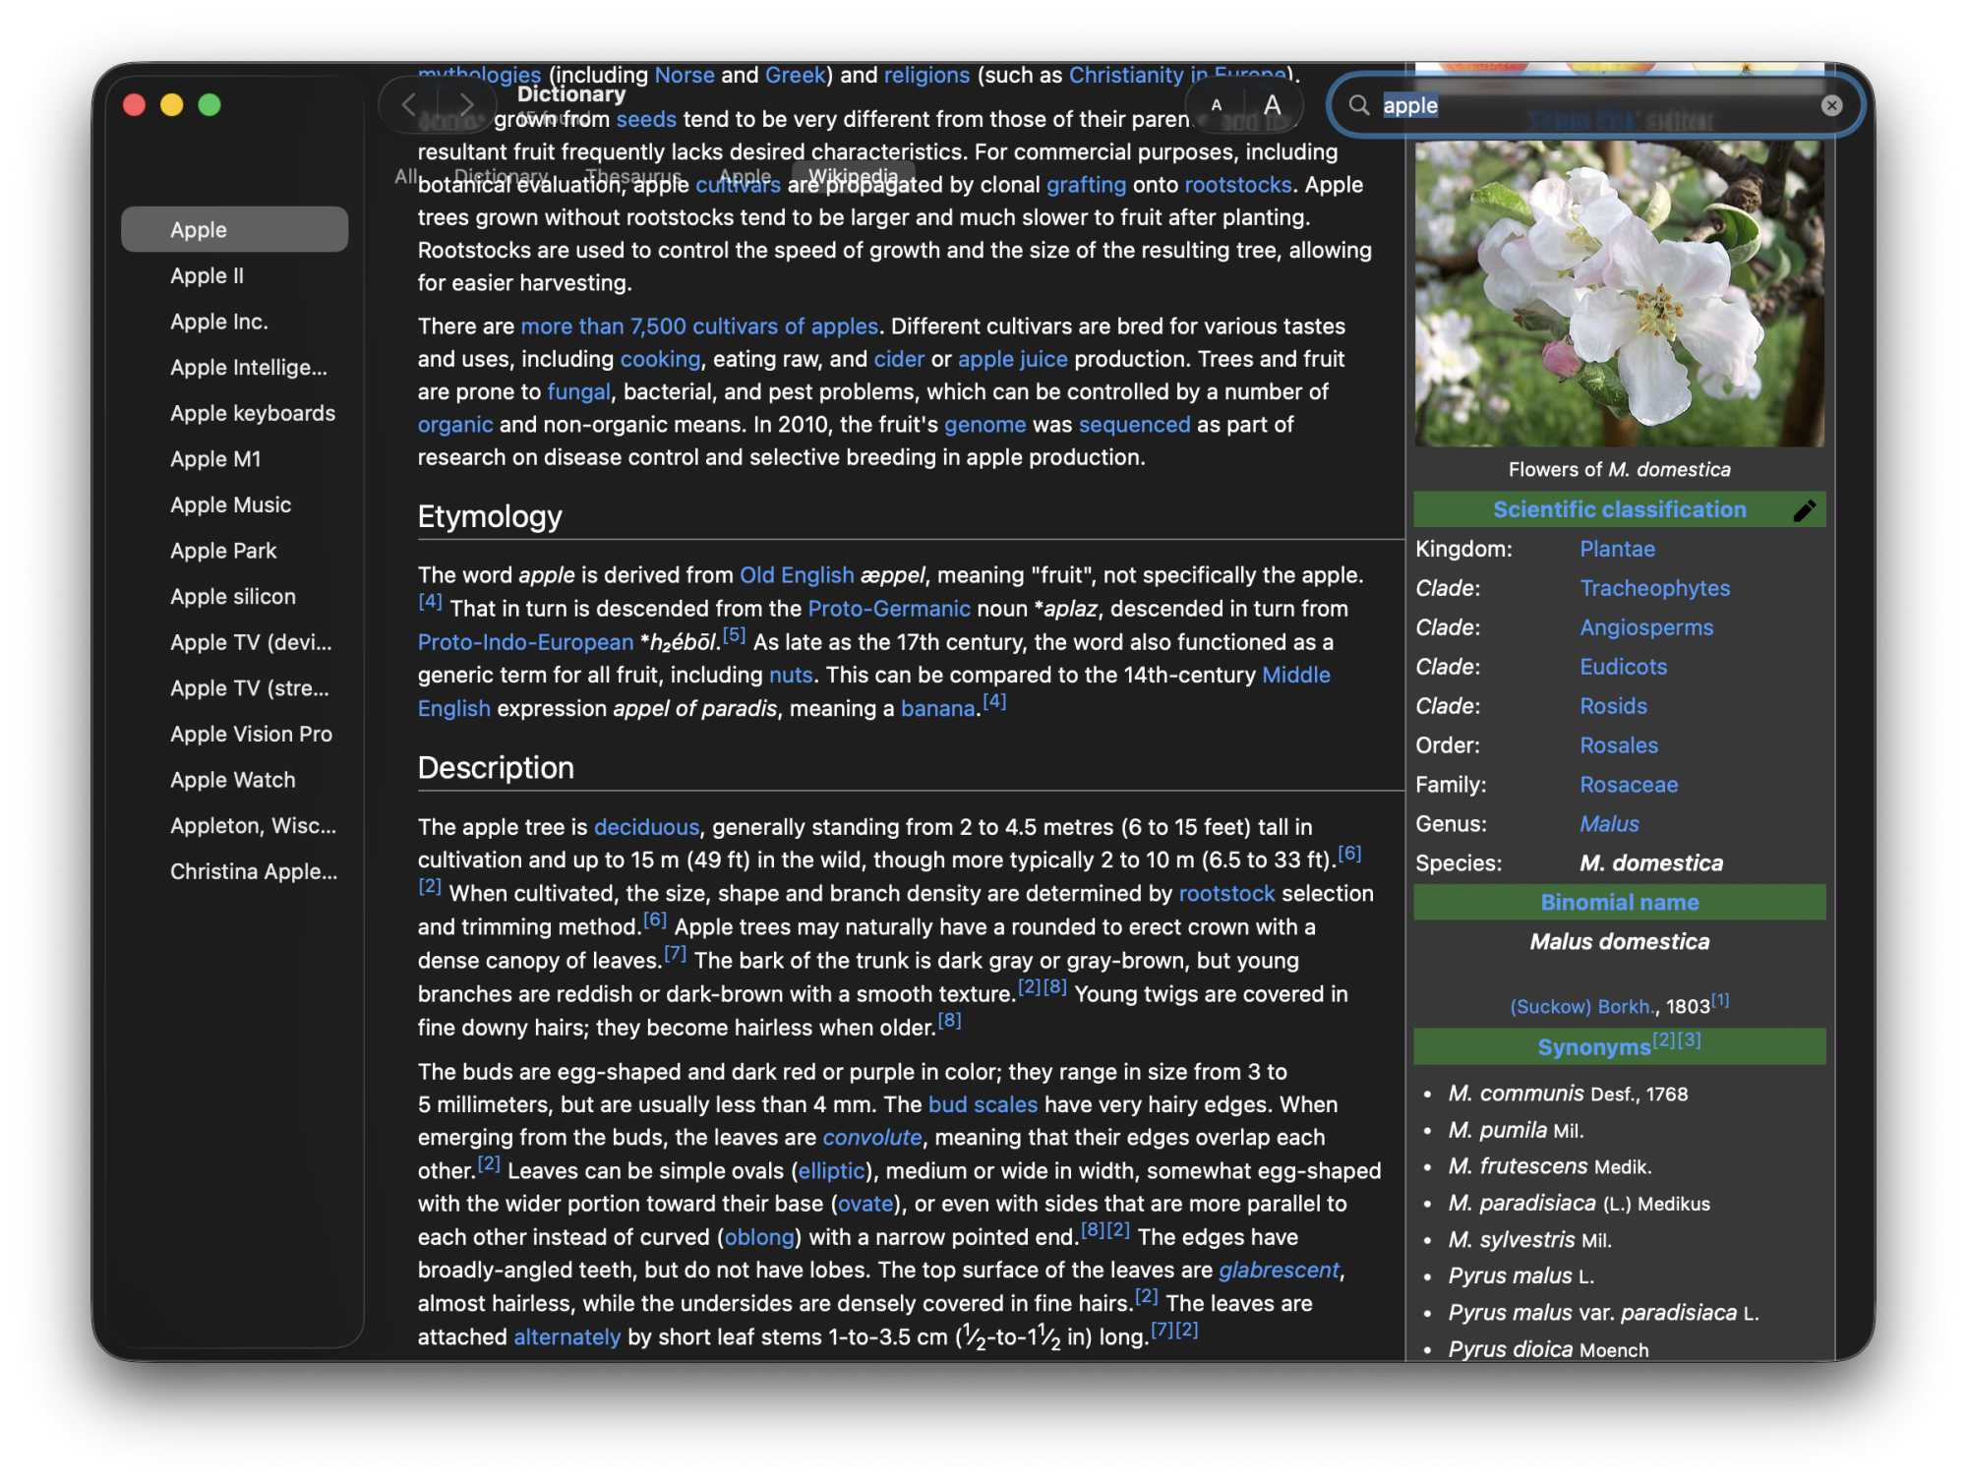The image size is (1967, 1483).
Task: Select the All sources tab
Action: tap(405, 176)
